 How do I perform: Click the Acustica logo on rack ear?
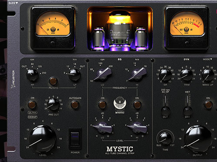pyautogui.click(x=13, y=79)
